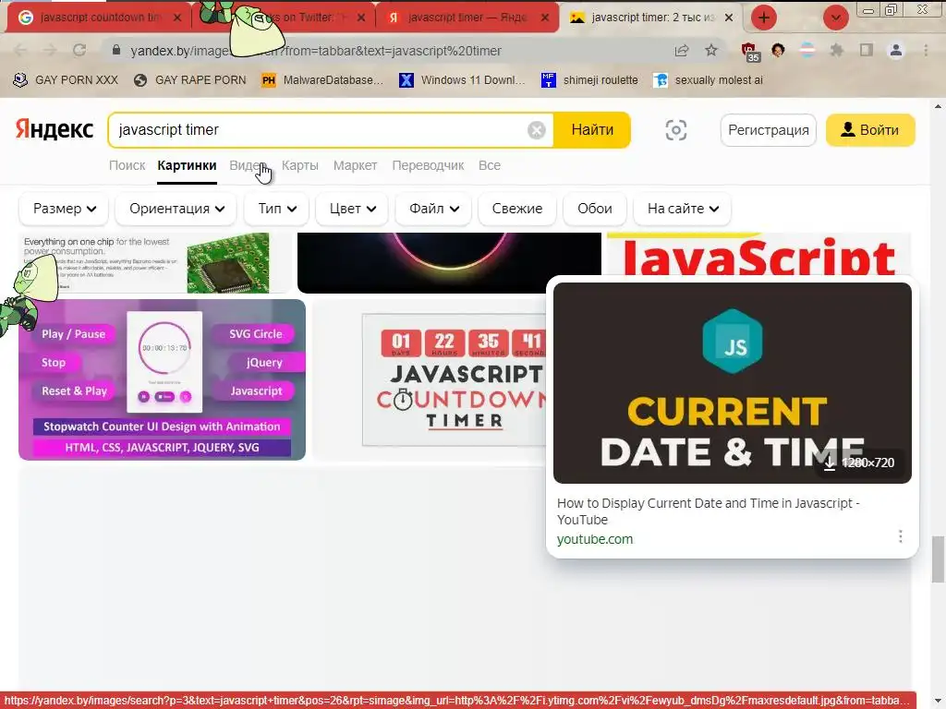Open the Chrome profile avatar icon
Image resolution: width=946 pixels, height=709 pixels.
tap(896, 51)
